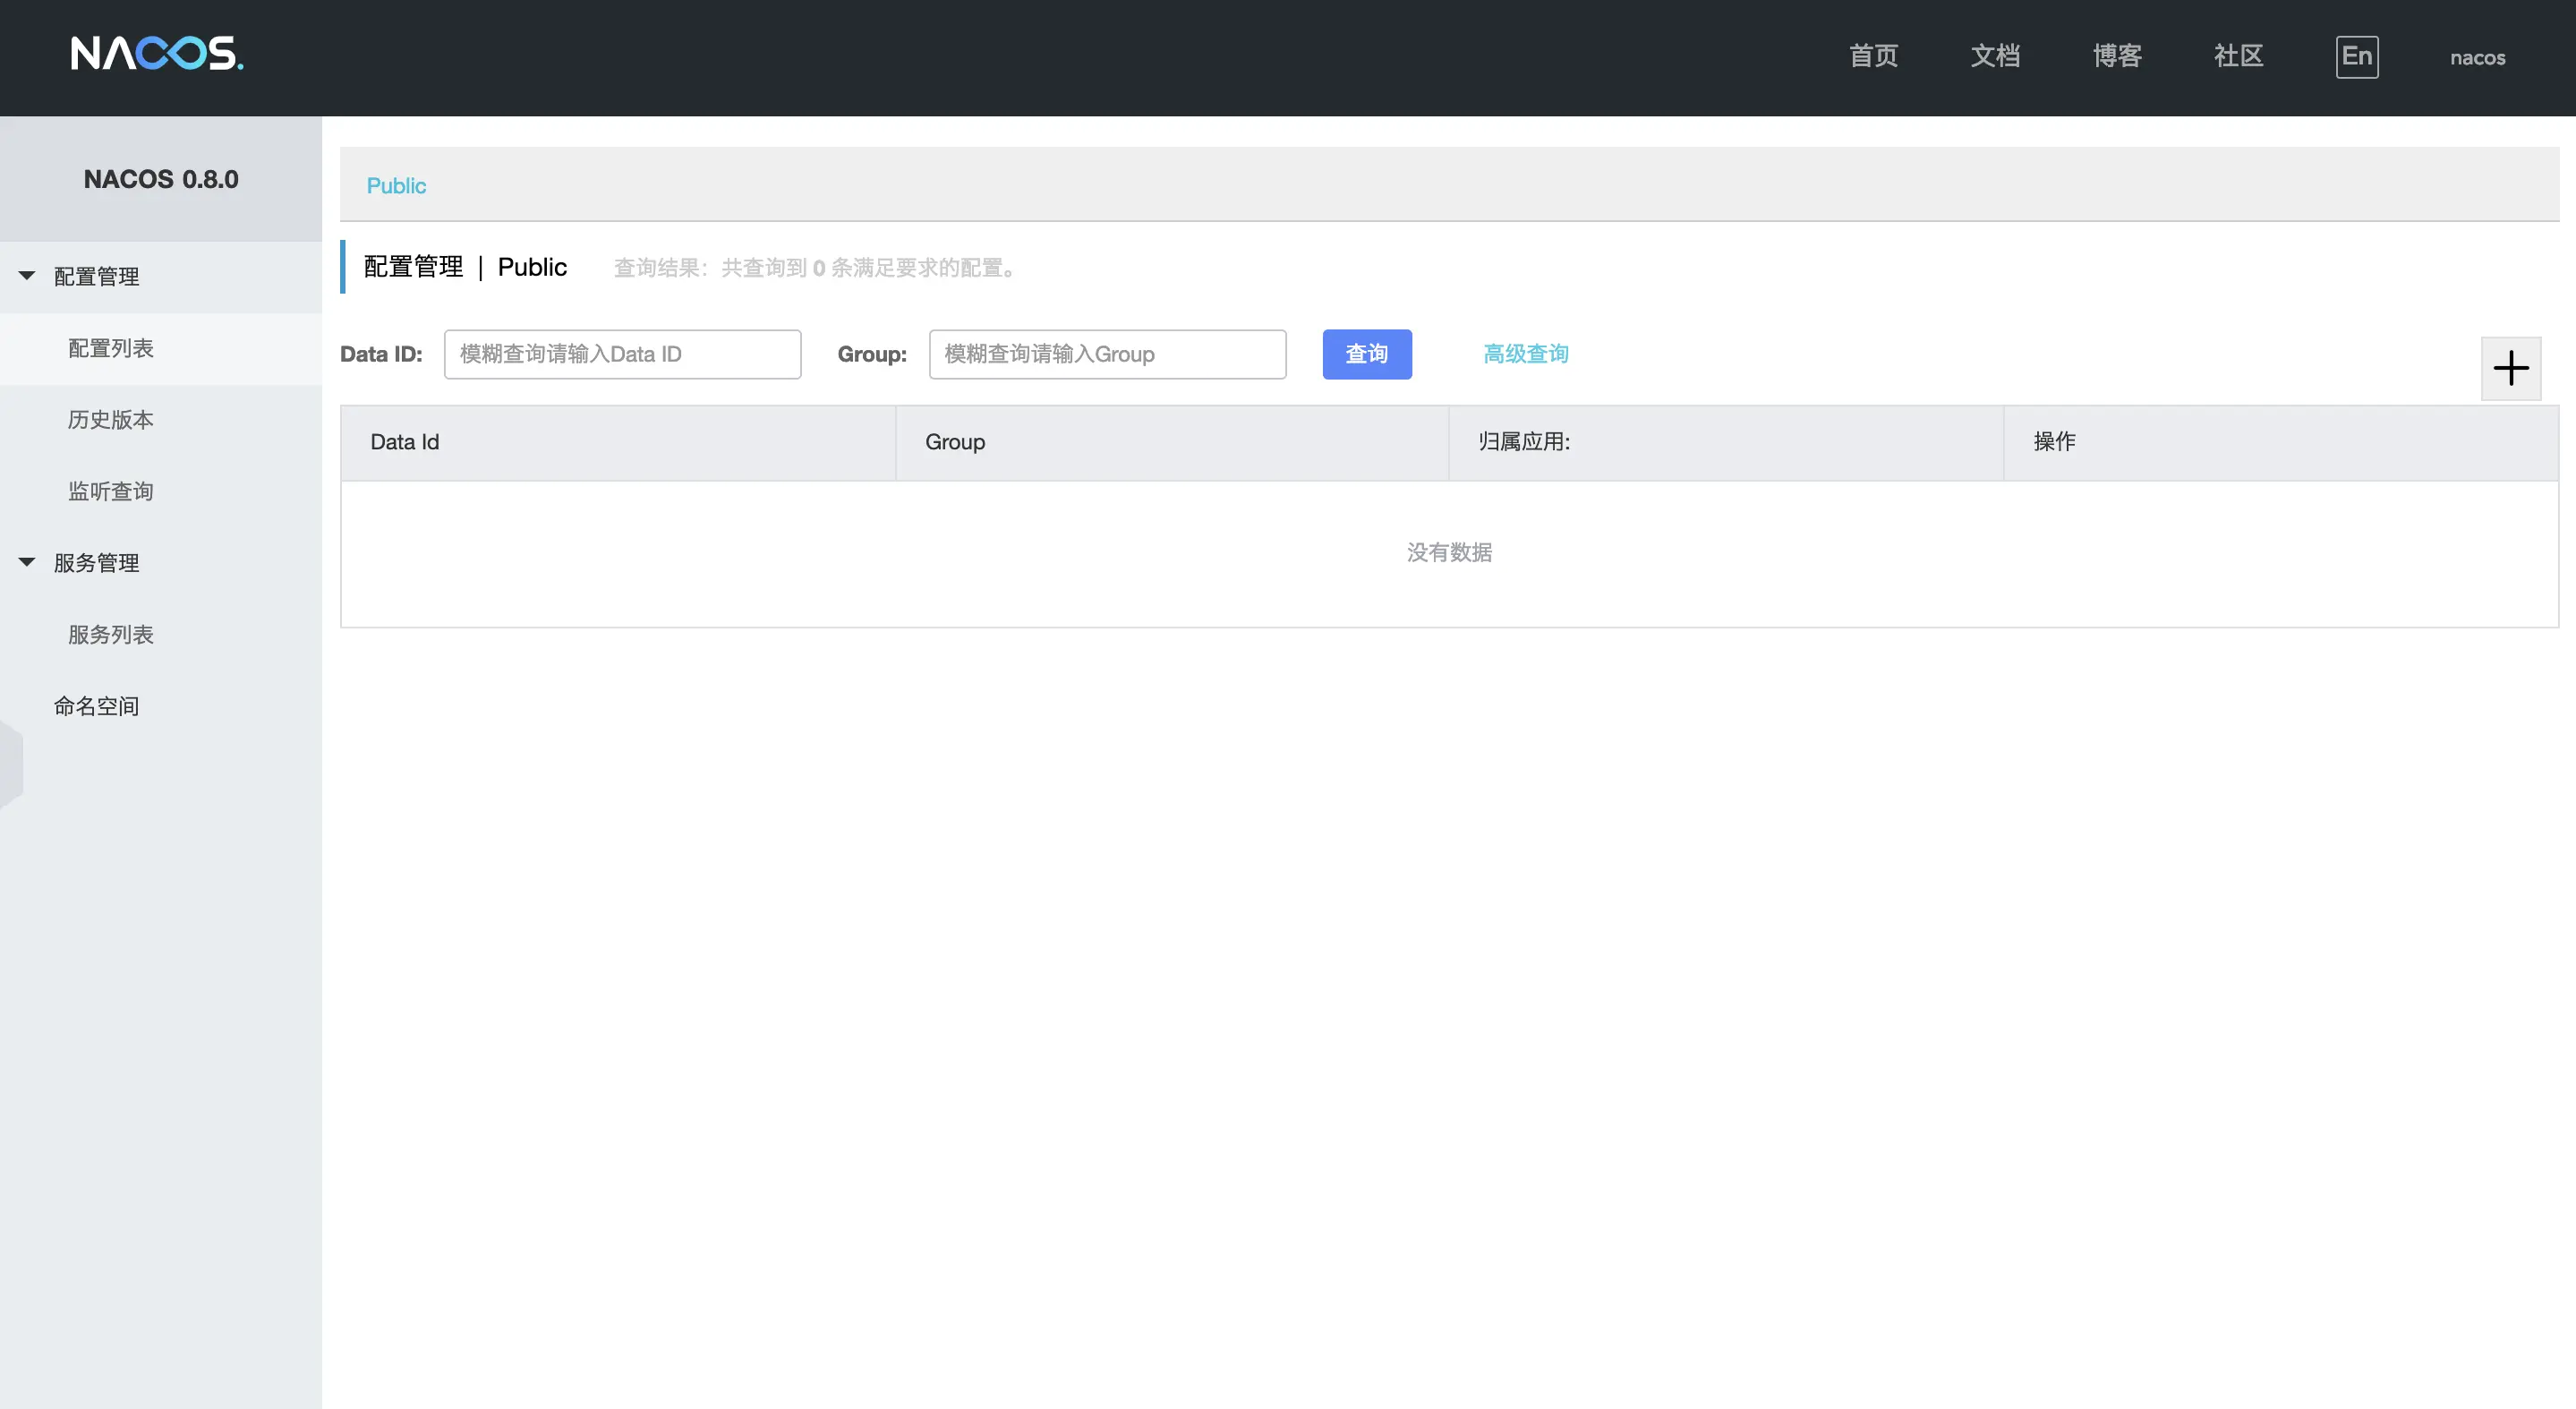This screenshot has height=1409, width=2576.
Task: Switch language with the En icon
Action: (x=2356, y=57)
